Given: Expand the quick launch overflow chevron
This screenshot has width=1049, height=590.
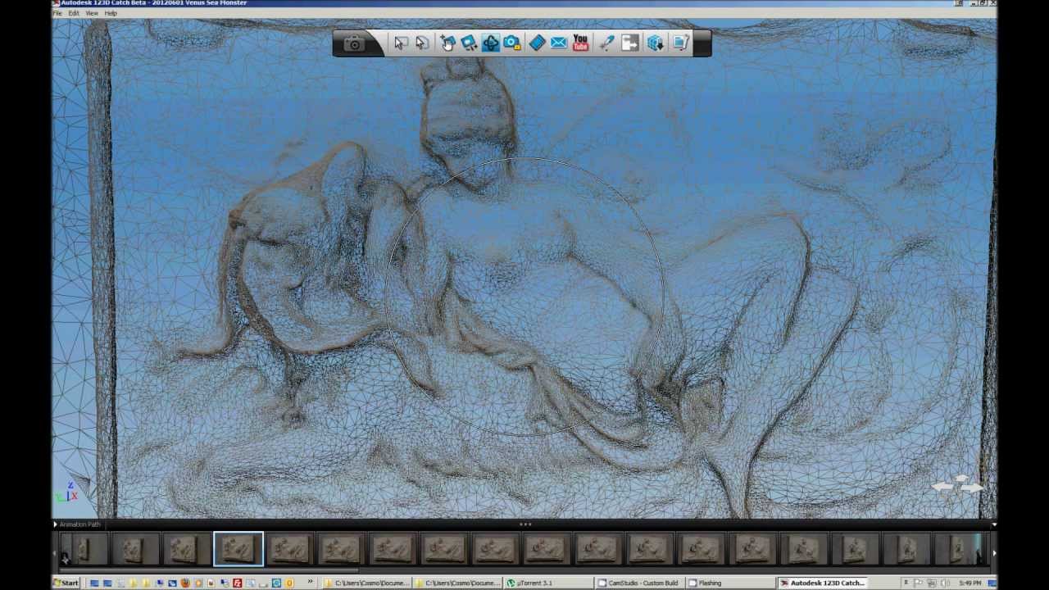Looking at the screenshot, I should click(311, 583).
